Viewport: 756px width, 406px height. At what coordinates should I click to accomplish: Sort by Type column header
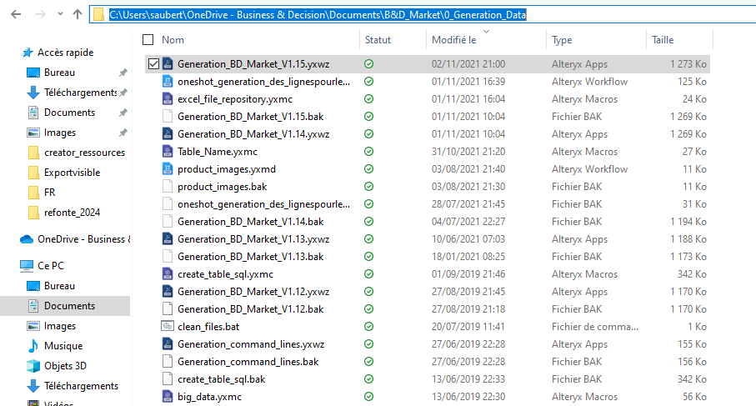(562, 40)
